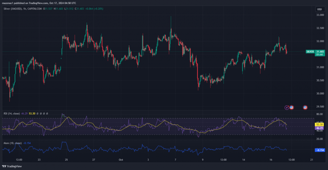The image size is (328, 170).
Task: Click the 30.500 price axis label
Action: pyautogui.click(x=320, y=81)
